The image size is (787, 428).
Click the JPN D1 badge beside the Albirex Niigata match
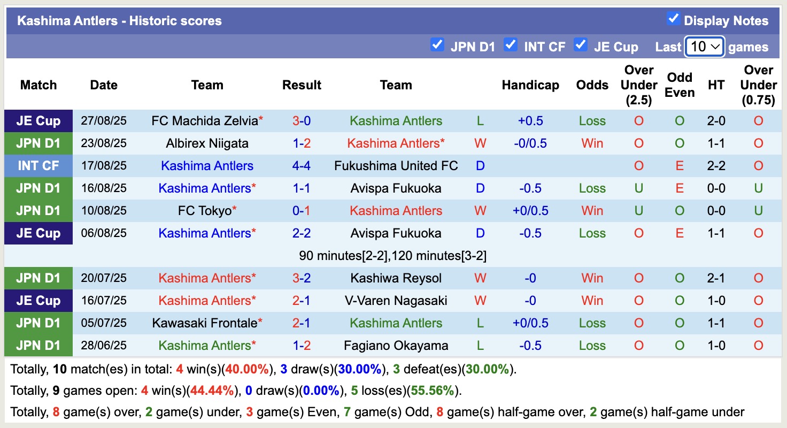click(38, 143)
